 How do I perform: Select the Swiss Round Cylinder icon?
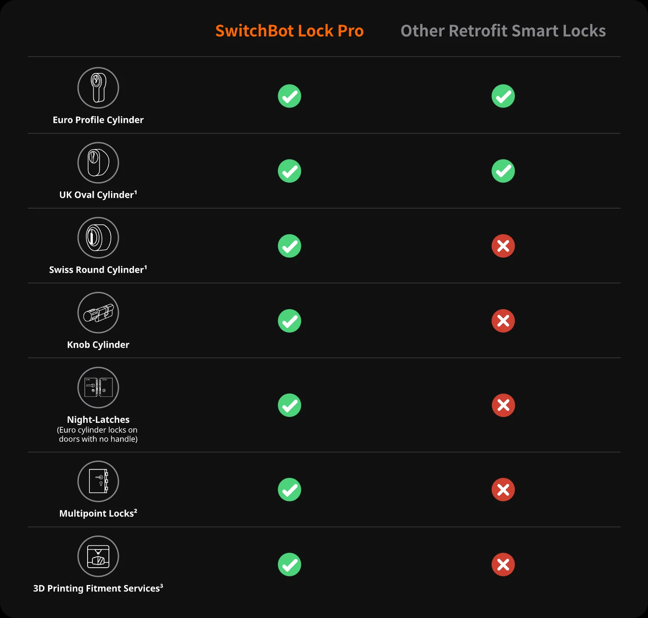pos(98,238)
